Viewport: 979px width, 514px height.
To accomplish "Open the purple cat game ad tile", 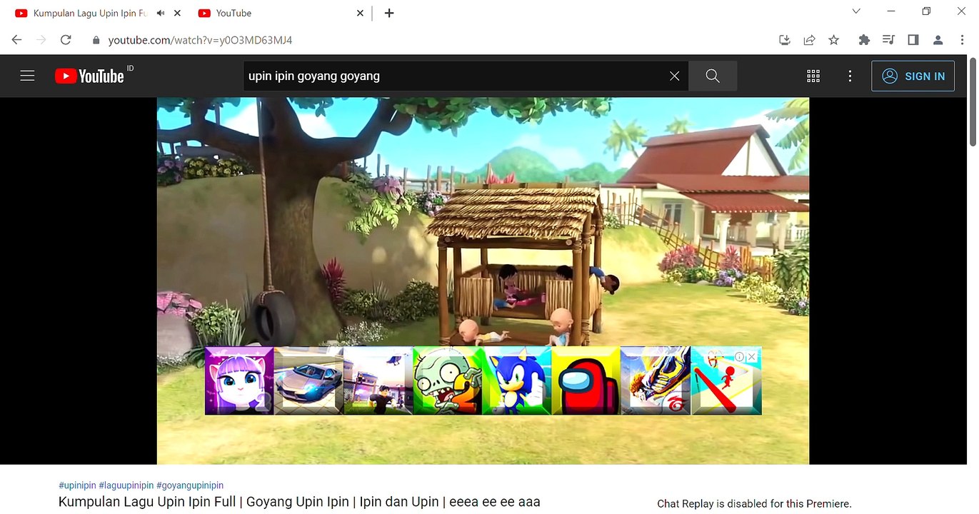I will pos(239,381).
